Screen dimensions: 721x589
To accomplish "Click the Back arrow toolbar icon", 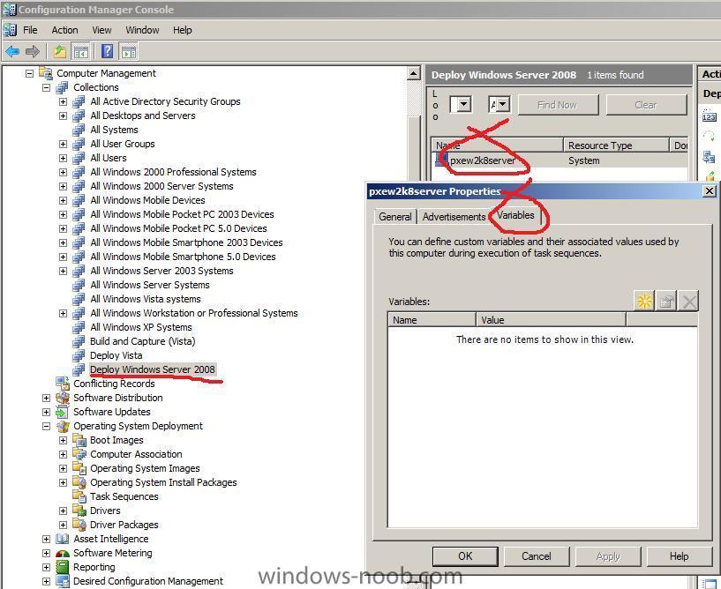I will point(12,51).
